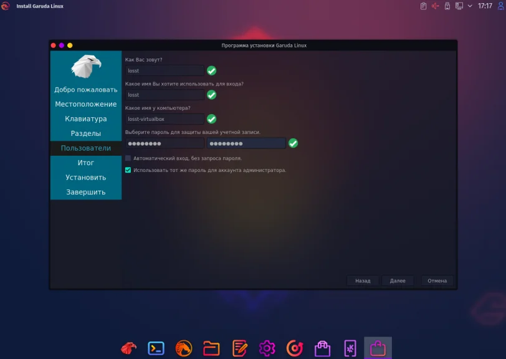Enable automatic login without password checkbox

(x=128, y=159)
